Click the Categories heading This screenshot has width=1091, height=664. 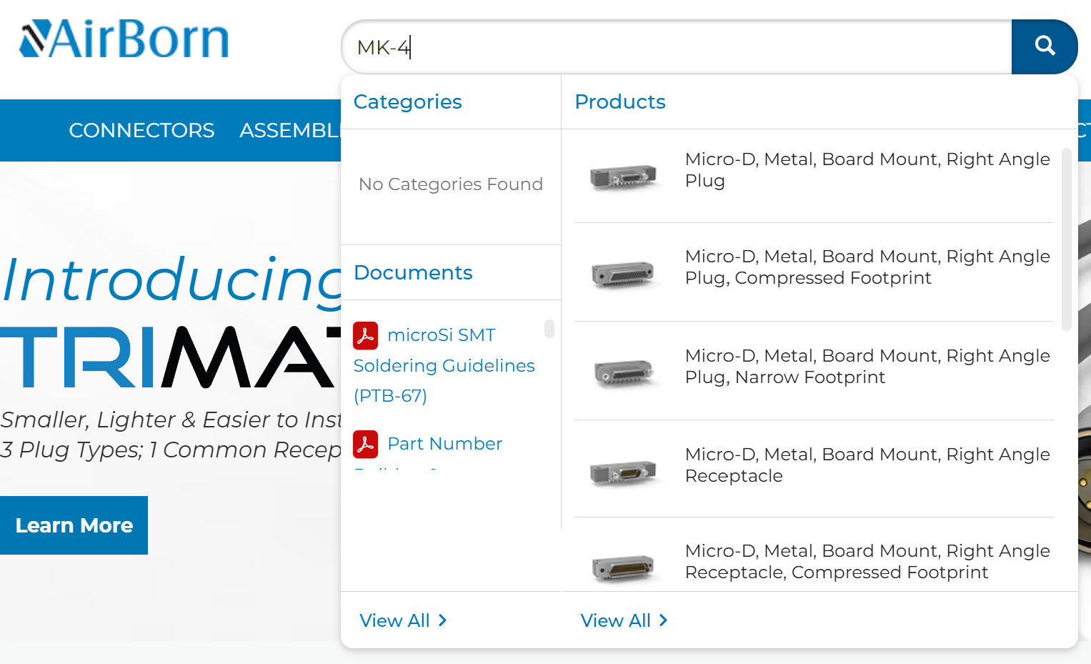coord(408,101)
